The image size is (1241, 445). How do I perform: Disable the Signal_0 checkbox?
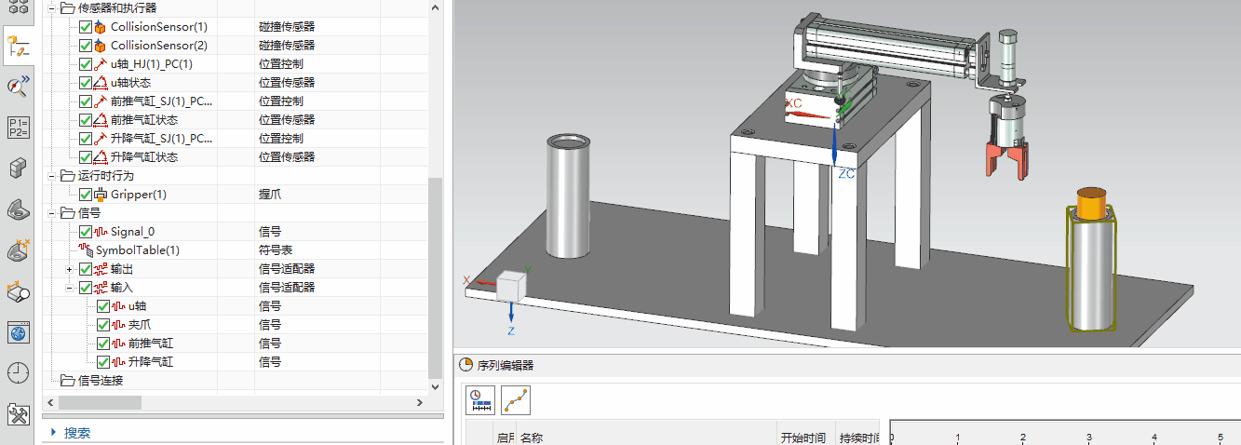click(x=86, y=232)
